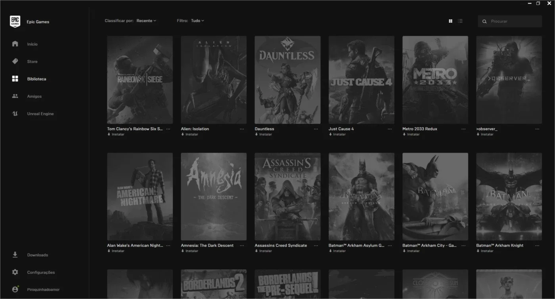Open options menu for Metro 2033 Redux
555x299 pixels.
tap(463, 129)
